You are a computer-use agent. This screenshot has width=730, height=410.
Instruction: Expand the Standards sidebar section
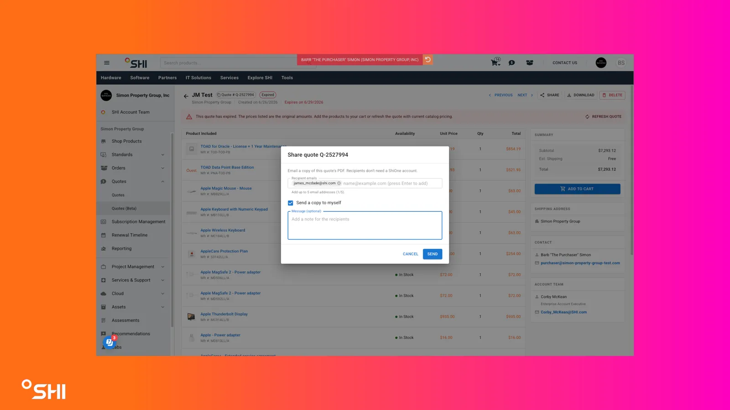tap(163, 155)
